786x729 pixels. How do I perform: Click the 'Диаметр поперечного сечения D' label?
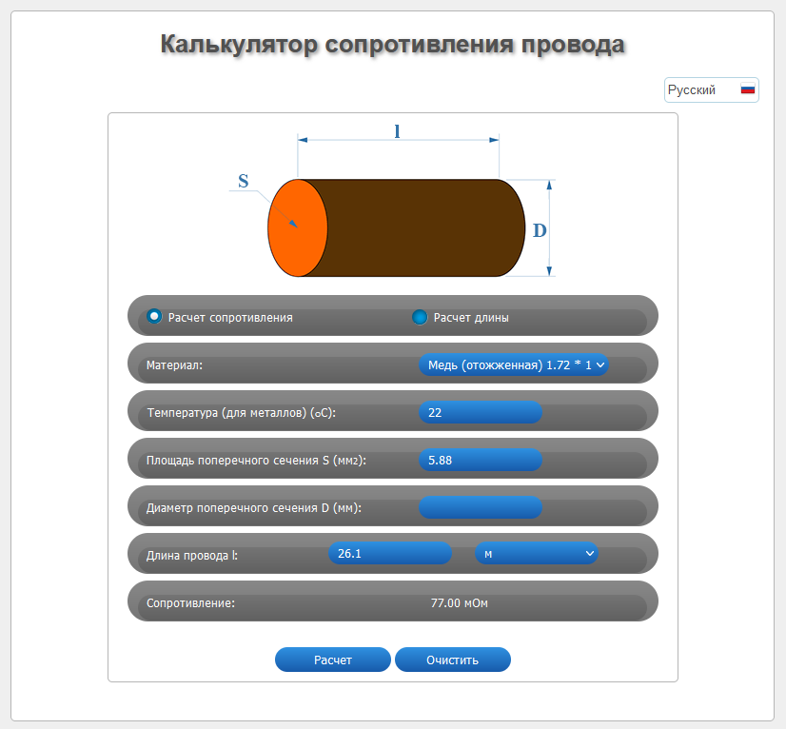tap(254, 508)
